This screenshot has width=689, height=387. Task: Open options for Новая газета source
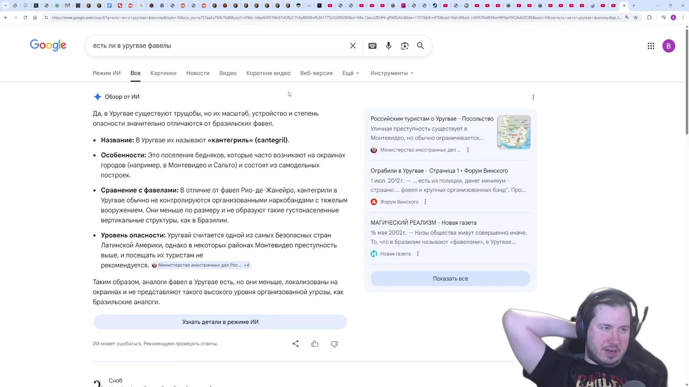(x=418, y=254)
